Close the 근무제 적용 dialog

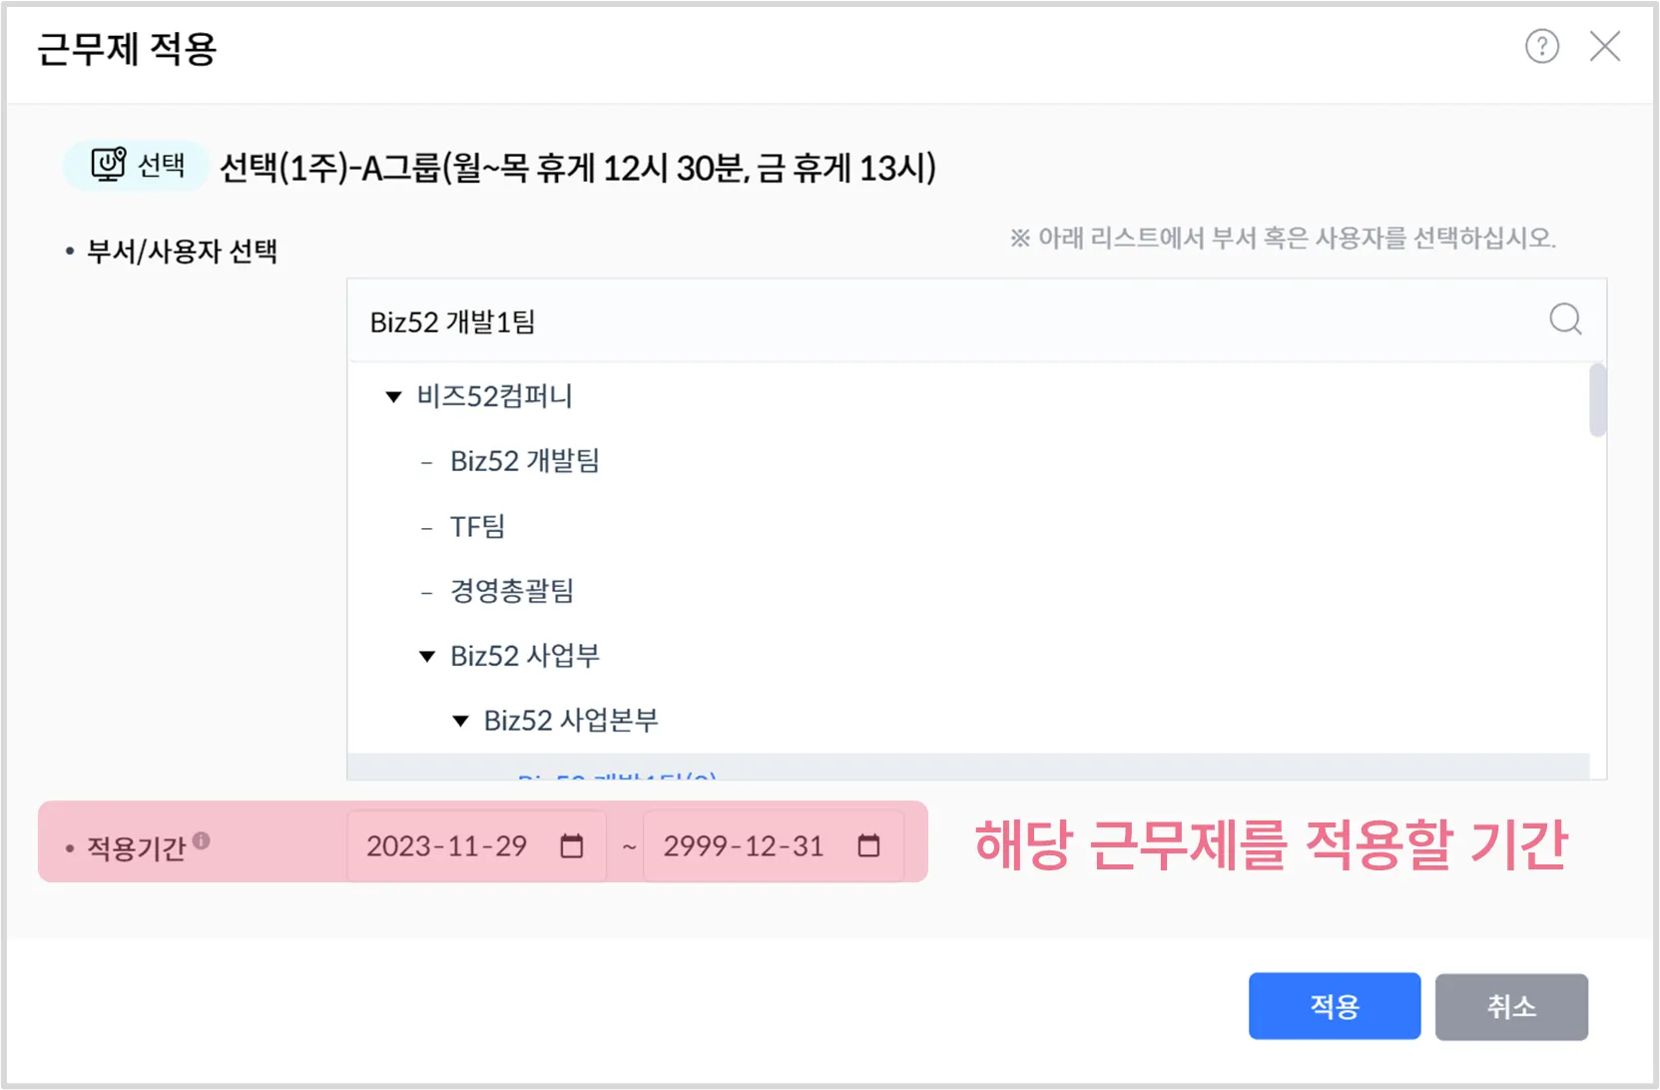(x=1604, y=46)
